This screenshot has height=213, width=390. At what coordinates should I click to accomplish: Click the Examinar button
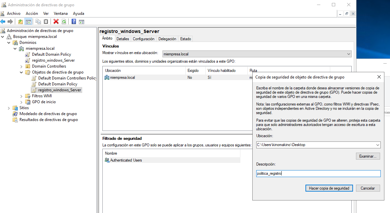(368, 156)
